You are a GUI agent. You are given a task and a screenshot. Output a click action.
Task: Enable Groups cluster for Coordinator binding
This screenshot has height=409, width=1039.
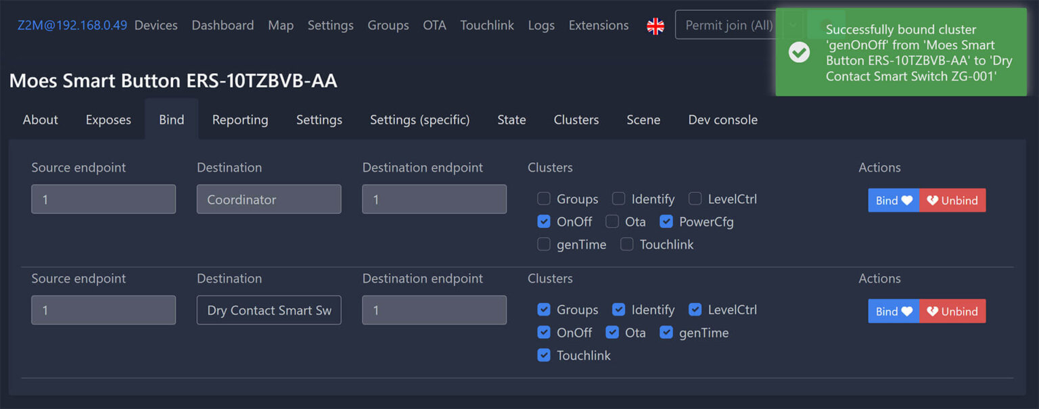(x=544, y=199)
